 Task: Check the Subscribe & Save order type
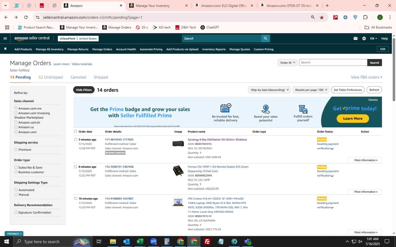coord(16,167)
